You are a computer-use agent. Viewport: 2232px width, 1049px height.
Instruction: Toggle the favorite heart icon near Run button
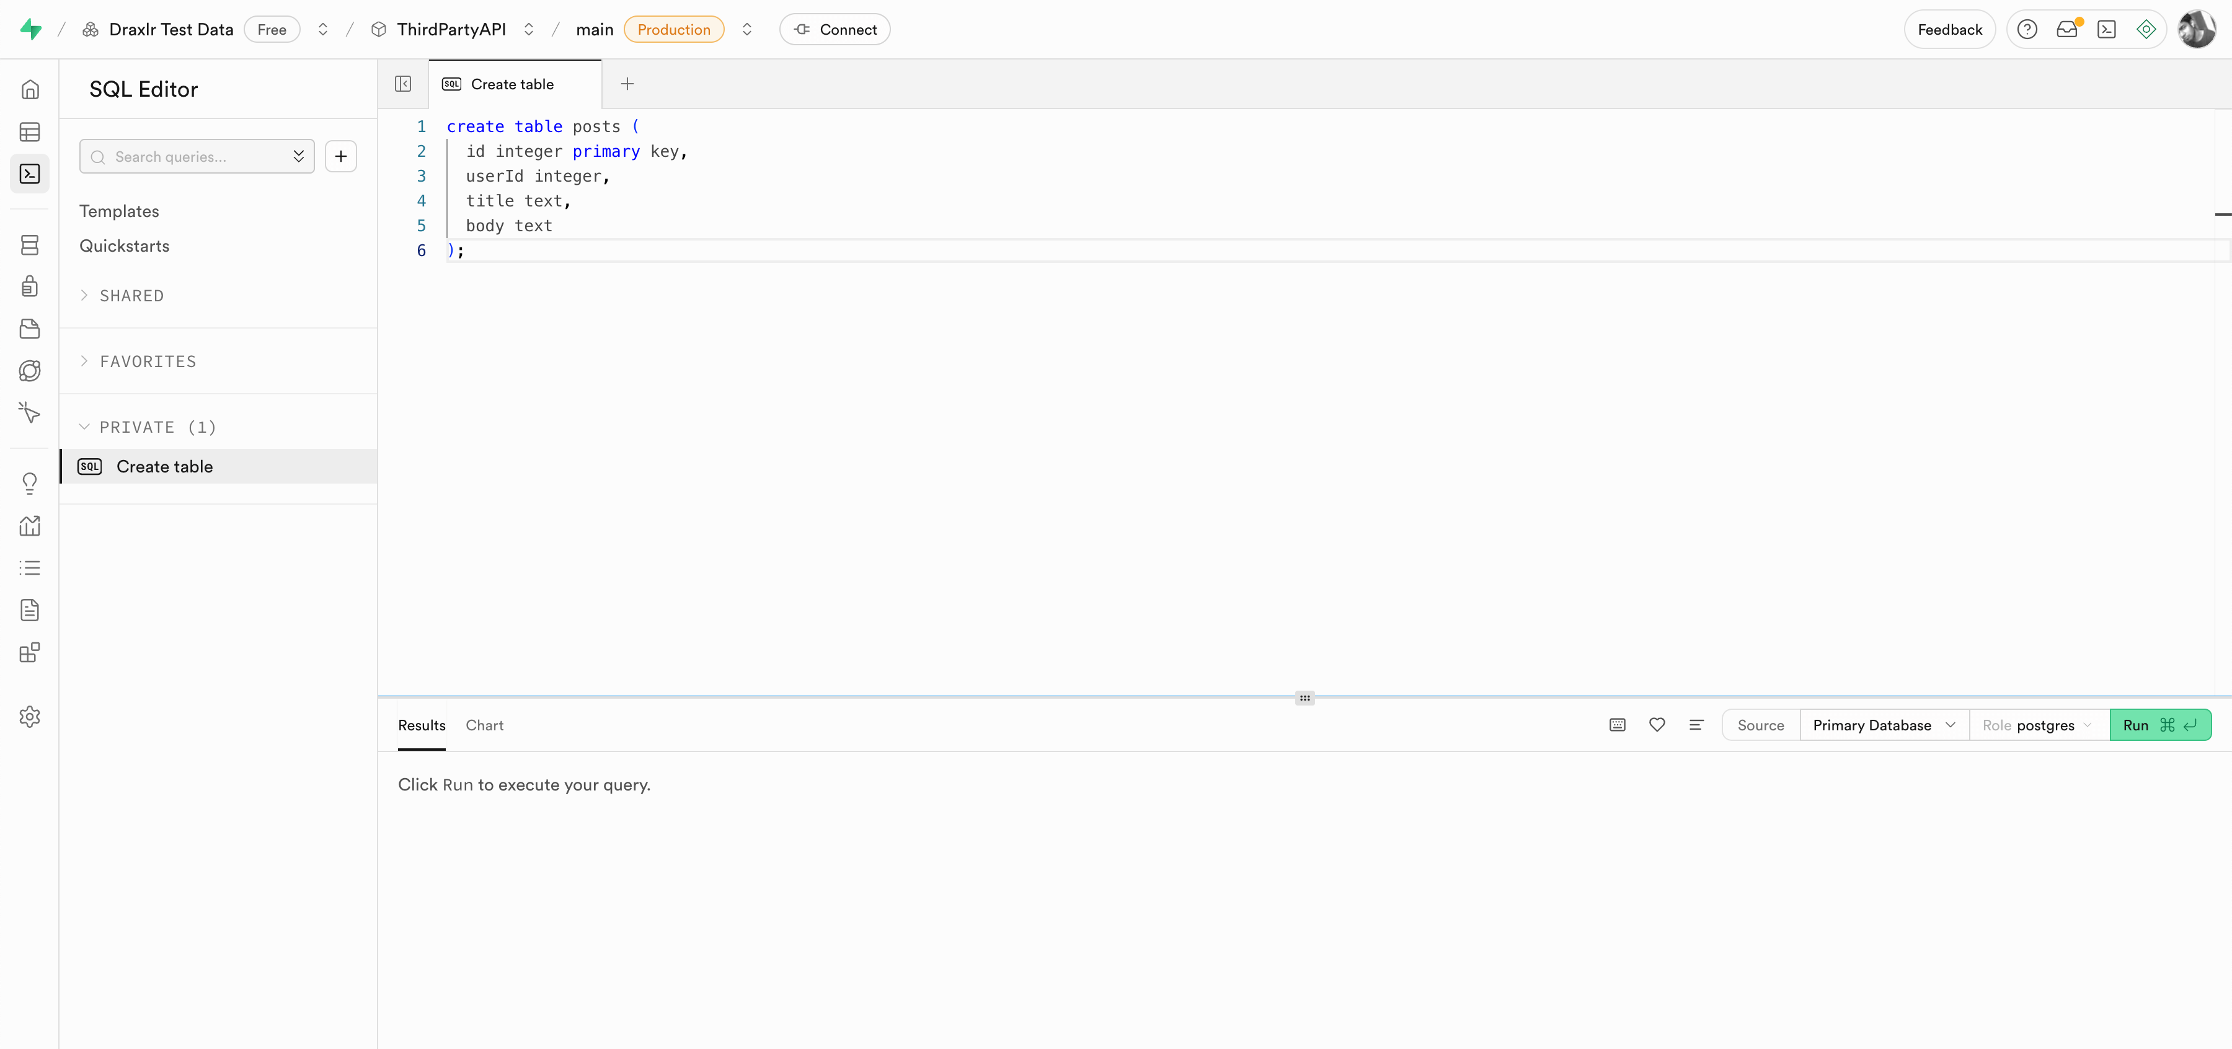coord(1657,725)
